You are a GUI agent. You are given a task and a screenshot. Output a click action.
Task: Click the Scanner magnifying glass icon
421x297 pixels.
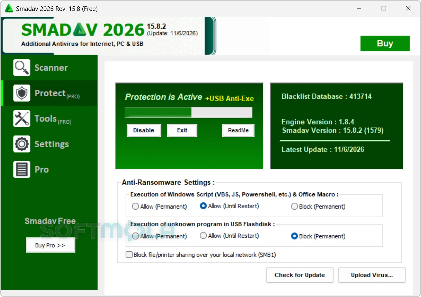(x=22, y=68)
